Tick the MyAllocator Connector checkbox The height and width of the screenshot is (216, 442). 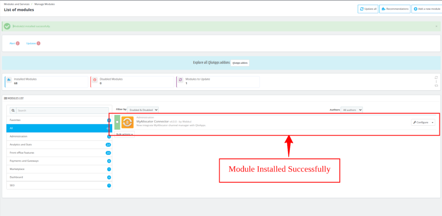click(x=117, y=122)
